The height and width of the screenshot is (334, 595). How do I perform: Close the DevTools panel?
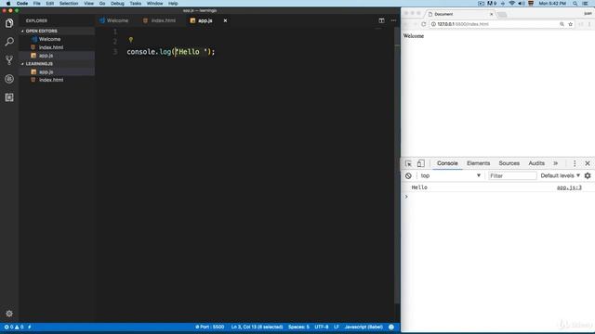click(588, 163)
